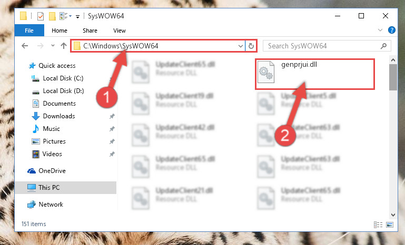The image size is (405, 245).
Task: Click the Search SysWOW64 input field
Action: pyautogui.click(x=323, y=46)
